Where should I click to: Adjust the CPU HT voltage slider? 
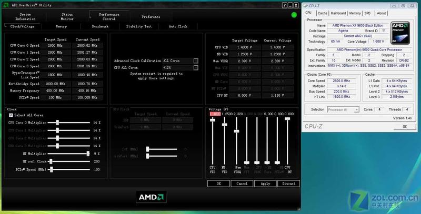[287, 118]
